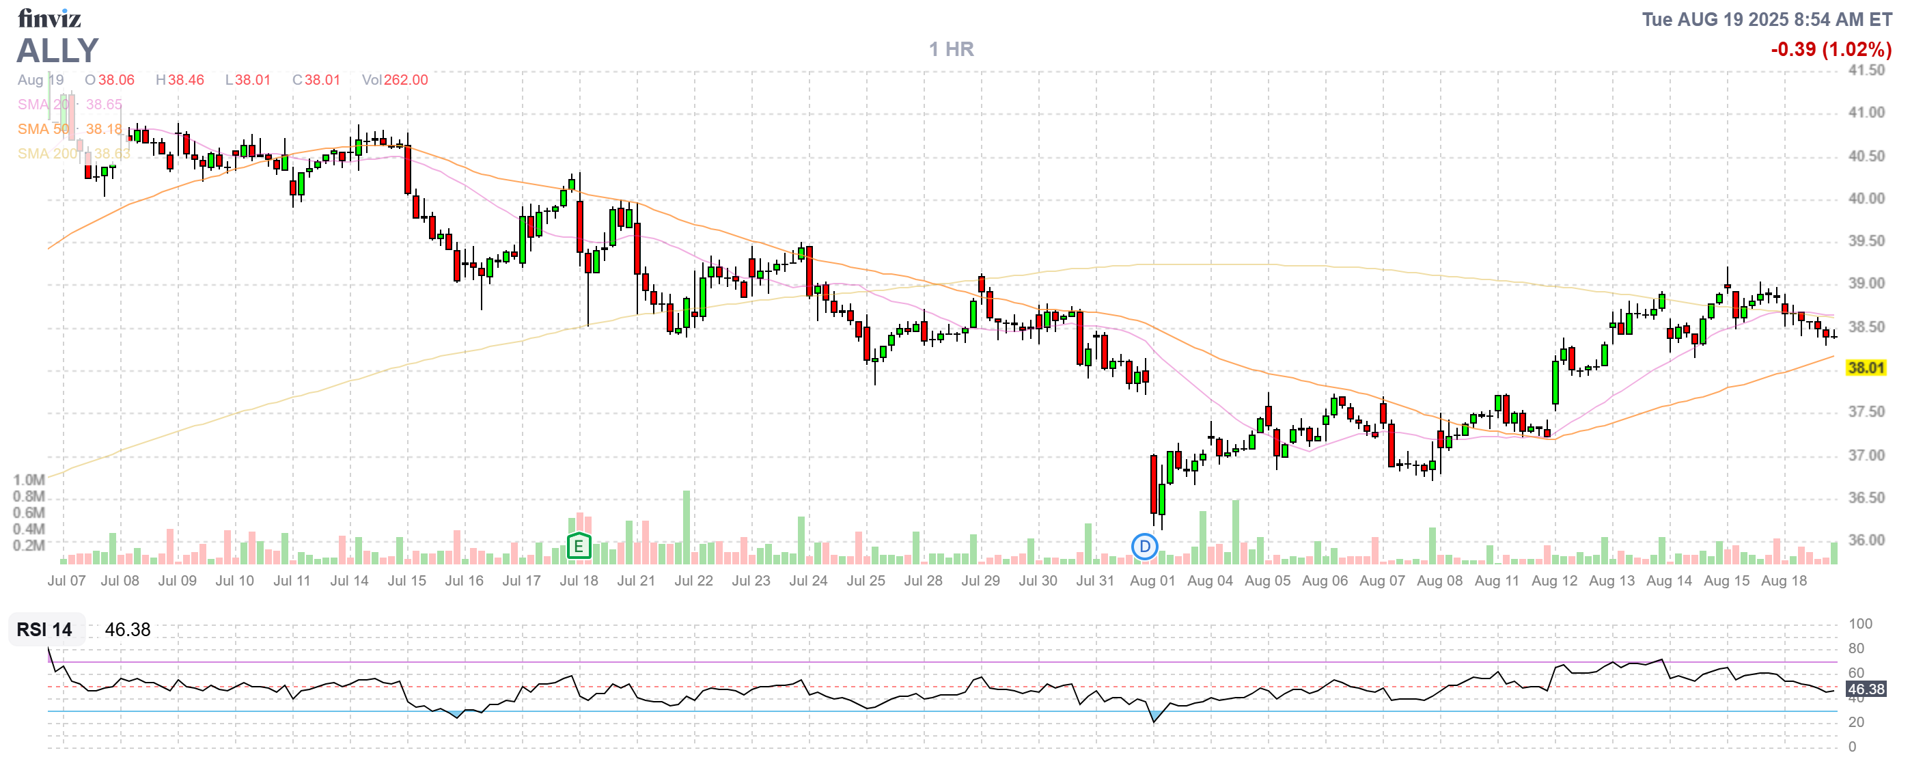Click the finviz logo
The image size is (1910, 768).
click(49, 18)
